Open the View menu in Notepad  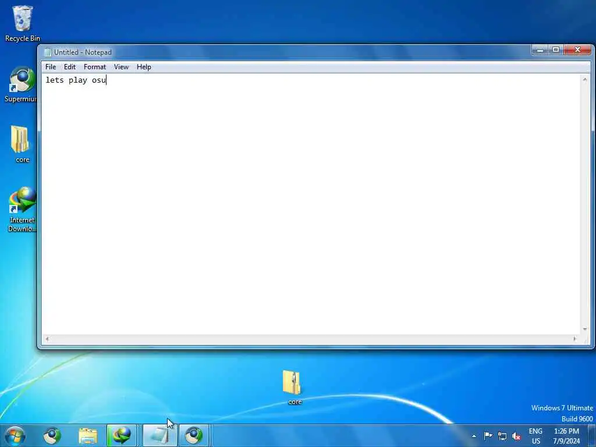[121, 67]
